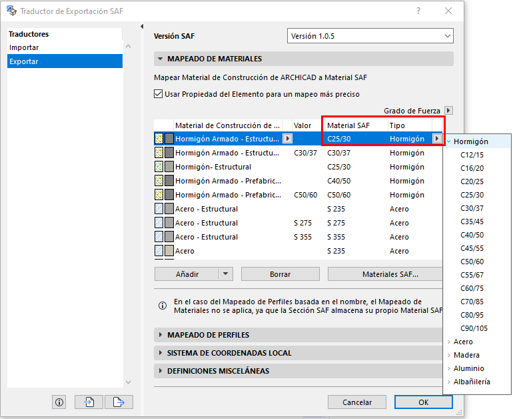Screen dimensions: 513x419
Task: Expand the Madera group in popup
Action: [448, 355]
